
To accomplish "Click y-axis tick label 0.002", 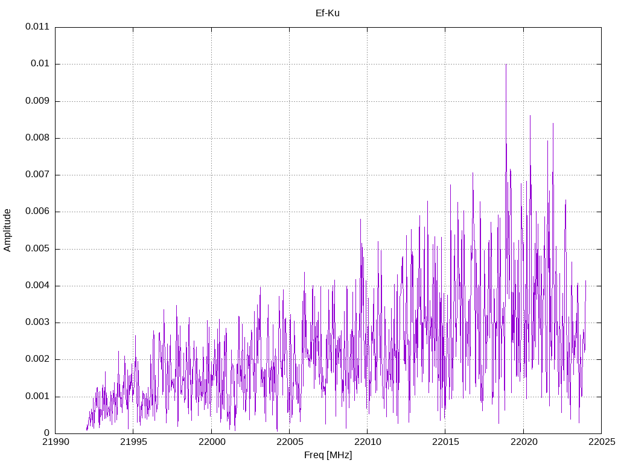I will pos(37,359).
